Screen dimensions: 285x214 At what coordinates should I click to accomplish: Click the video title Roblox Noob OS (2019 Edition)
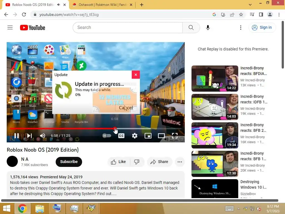pyautogui.click(x=43, y=150)
